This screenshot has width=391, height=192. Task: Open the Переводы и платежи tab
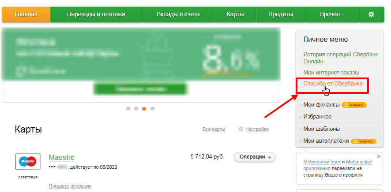click(x=96, y=15)
